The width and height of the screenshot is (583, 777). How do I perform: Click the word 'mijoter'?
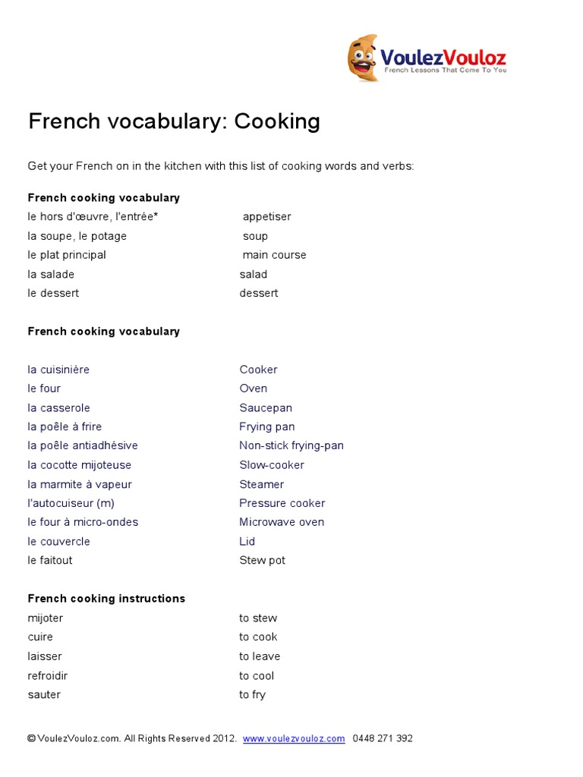point(46,618)
